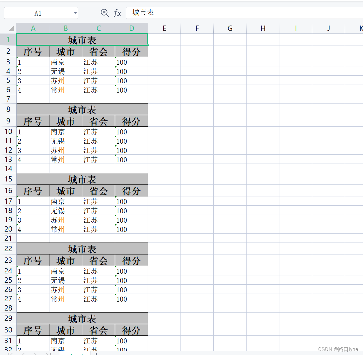Click 江苏 cell in row 3
Viewport: 363px width, 355px height.
[99, 62]
